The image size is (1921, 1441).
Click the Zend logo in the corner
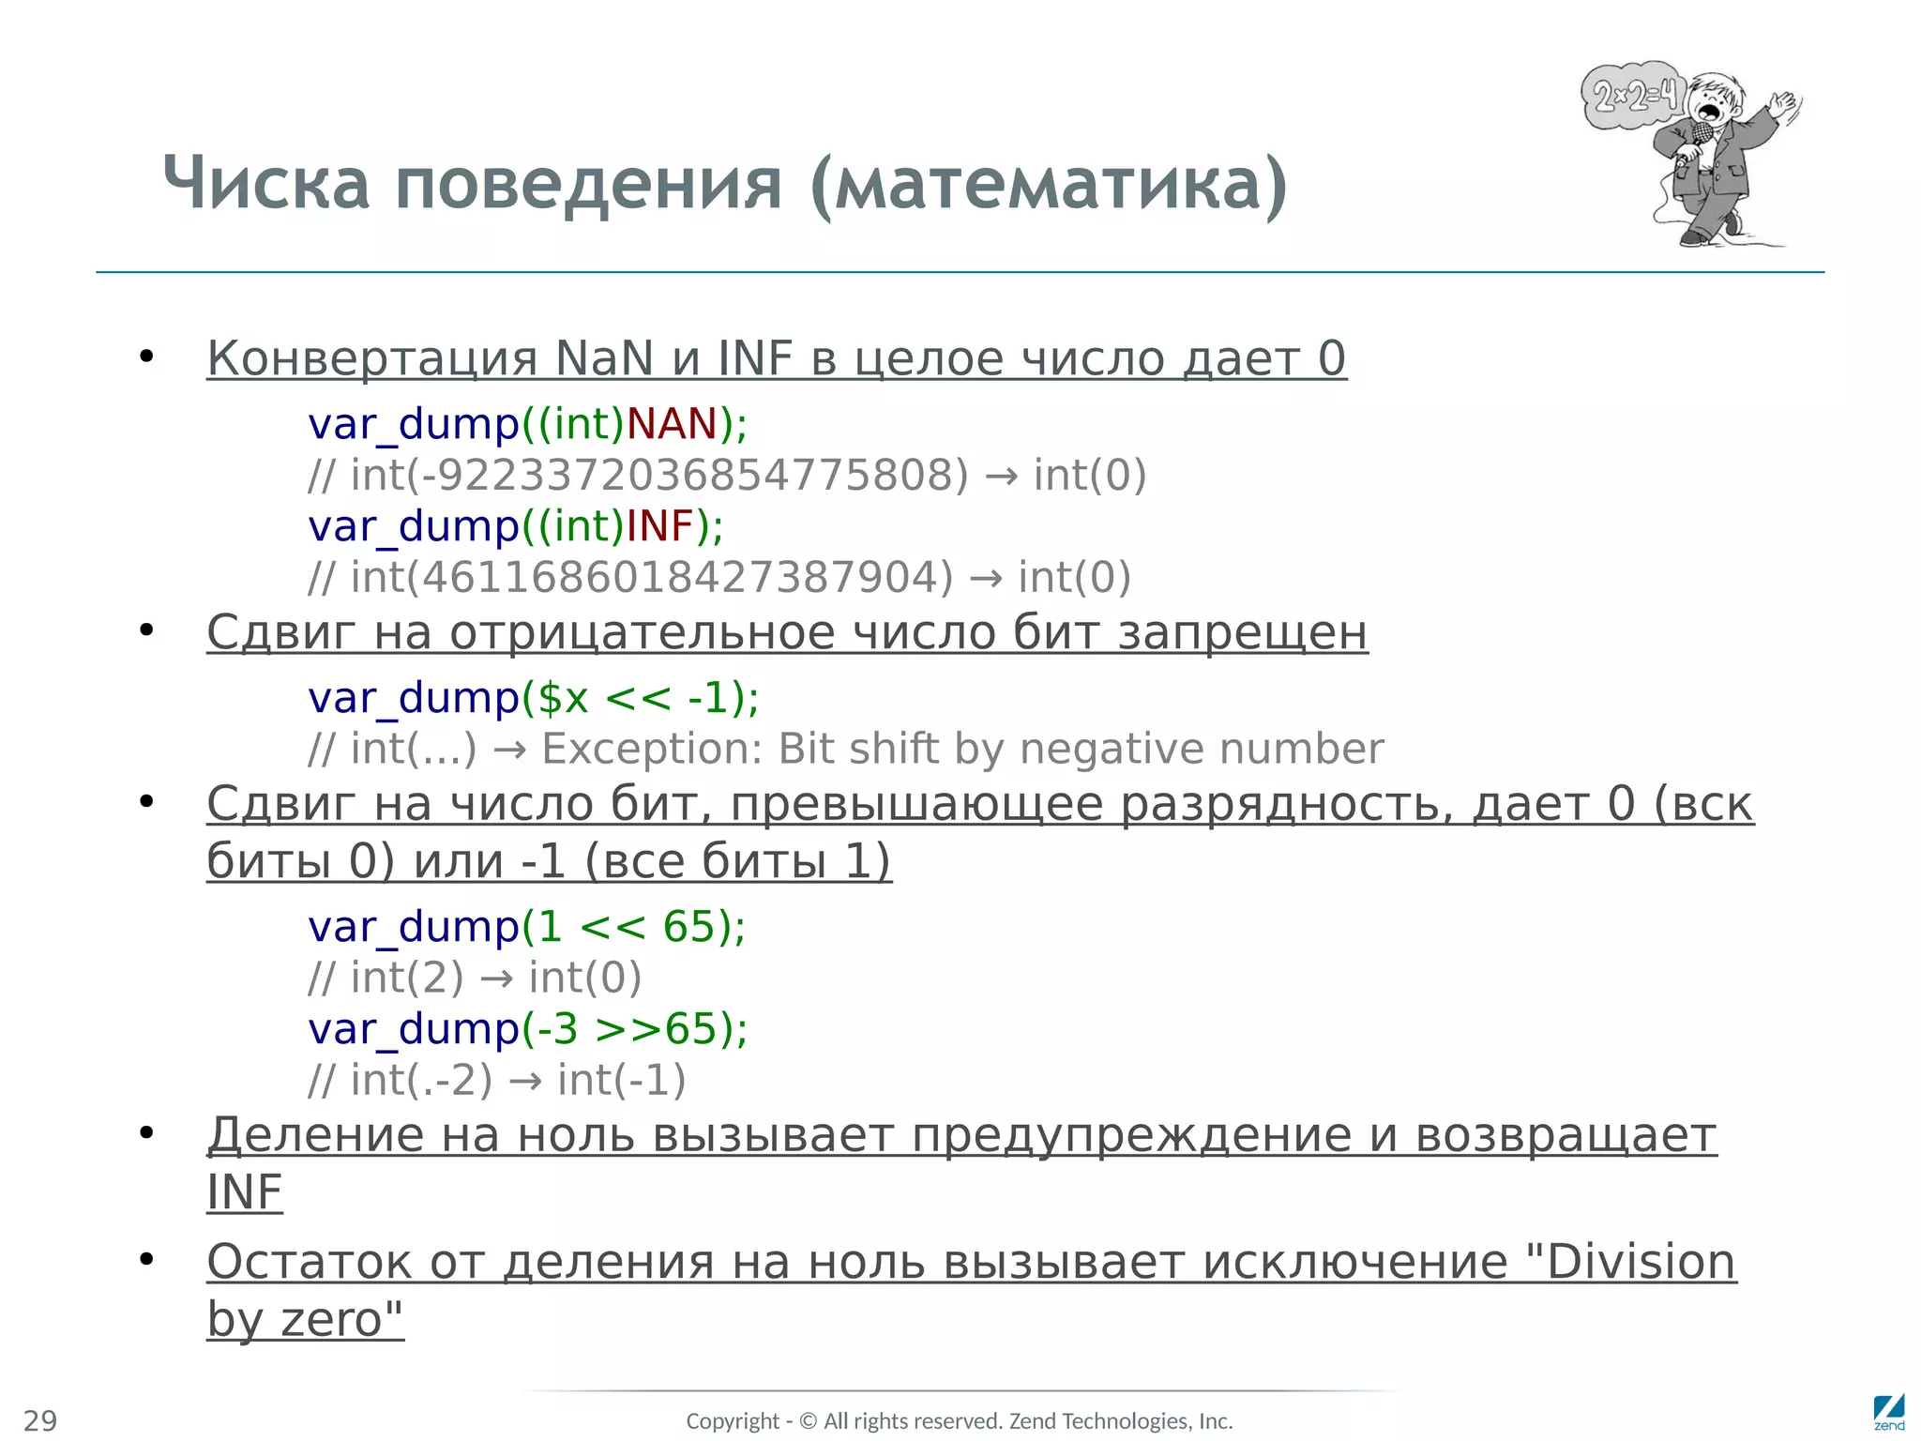[x=1889, y=1413]
